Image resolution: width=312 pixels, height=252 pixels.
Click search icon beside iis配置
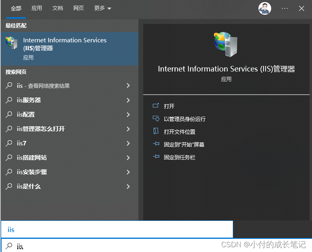click(x=9, y=115)
